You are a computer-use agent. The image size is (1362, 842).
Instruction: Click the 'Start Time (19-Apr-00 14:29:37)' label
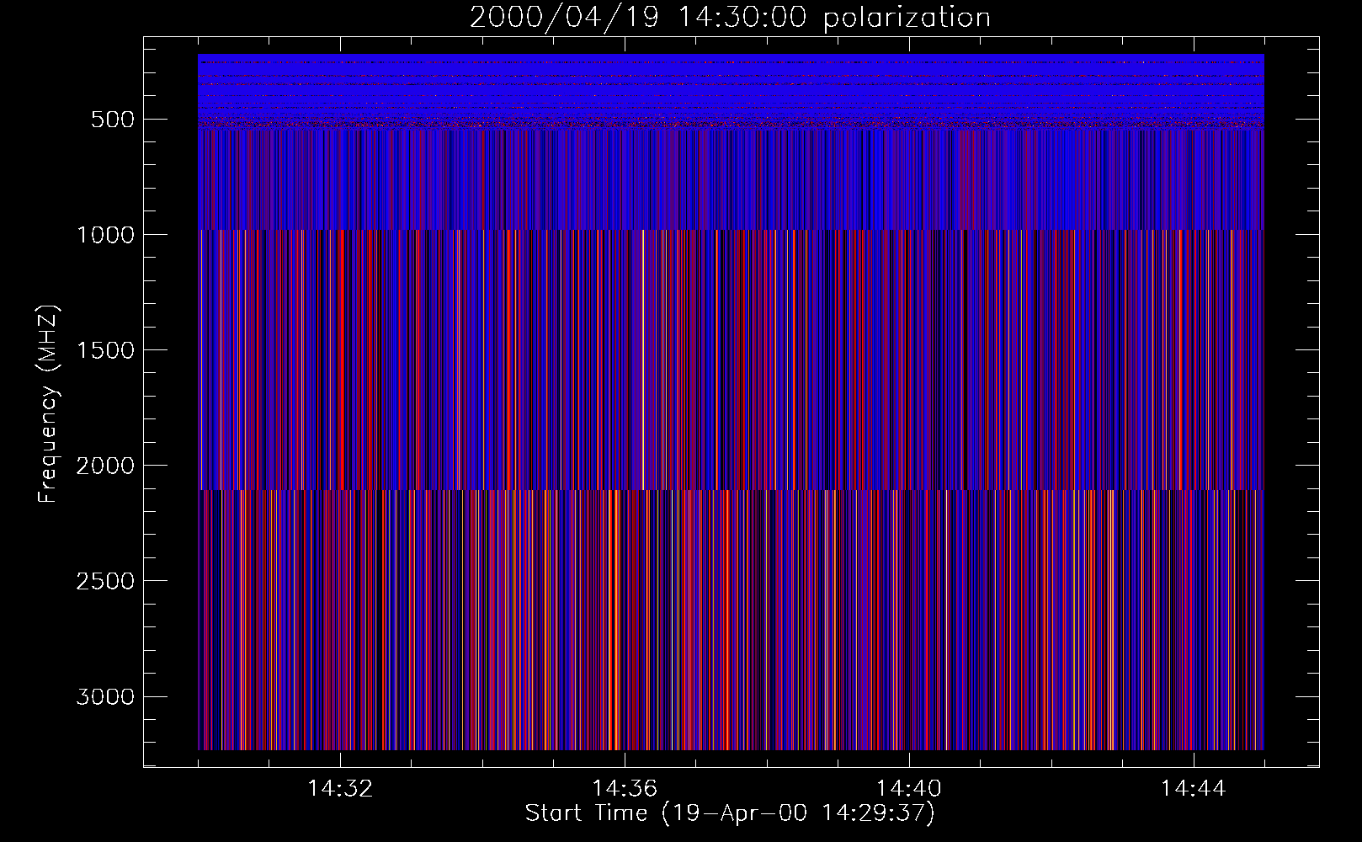[x=730, y=813]
